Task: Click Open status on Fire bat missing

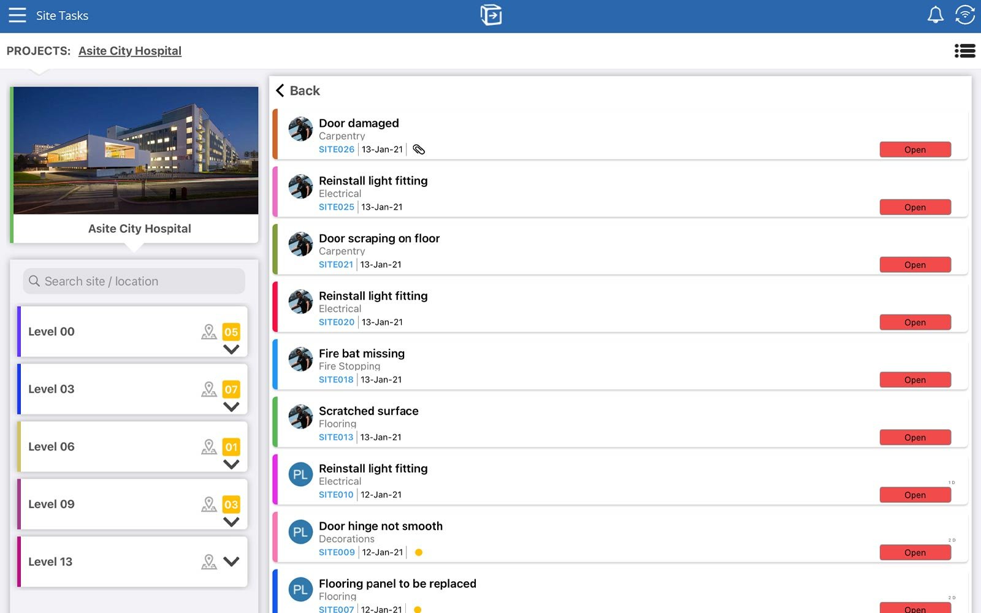Action: pyautogui.click(x=915, y=380)
